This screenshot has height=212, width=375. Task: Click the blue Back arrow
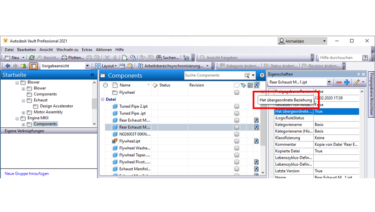point(8,66)
